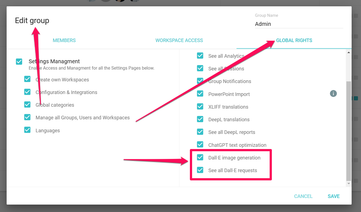Toggle See all Analytics checkbox
Image resolution: width=361 pixels, height=212 pixels.
[200, 56]
